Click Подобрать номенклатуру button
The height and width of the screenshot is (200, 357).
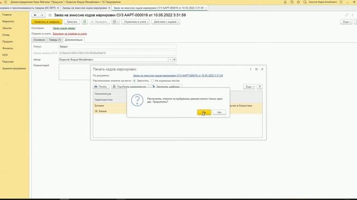[130, 87]
